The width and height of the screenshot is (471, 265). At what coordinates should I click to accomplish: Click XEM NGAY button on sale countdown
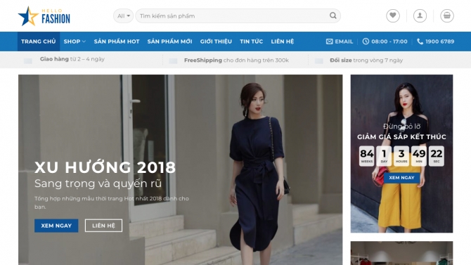point(401,178)
